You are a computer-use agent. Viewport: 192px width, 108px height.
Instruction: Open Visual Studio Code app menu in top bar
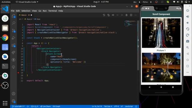click(27, 2)
